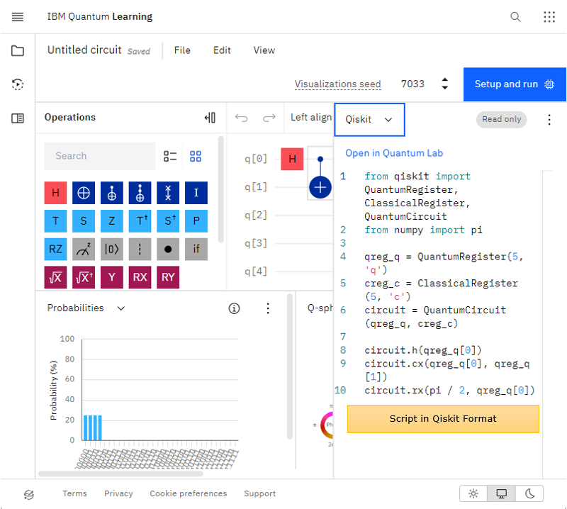Select the RZ gate
The width and height of the screenshot is (567, 509).
(55, 250)
